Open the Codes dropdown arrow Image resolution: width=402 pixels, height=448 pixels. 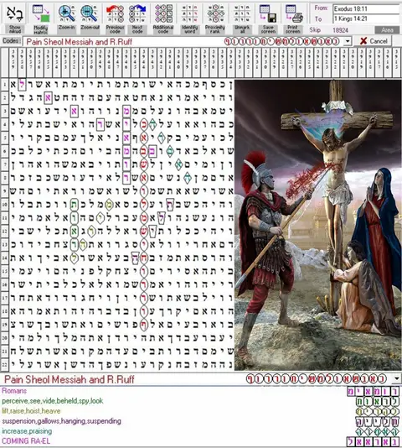point(348,41)
